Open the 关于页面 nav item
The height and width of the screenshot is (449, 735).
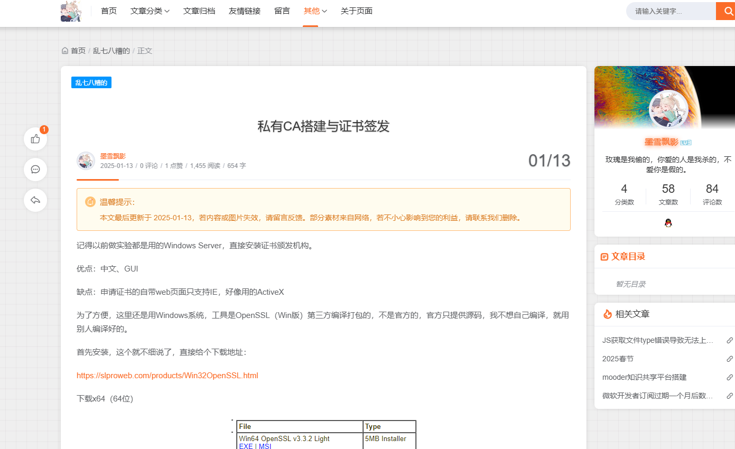[x=357, y=11]
